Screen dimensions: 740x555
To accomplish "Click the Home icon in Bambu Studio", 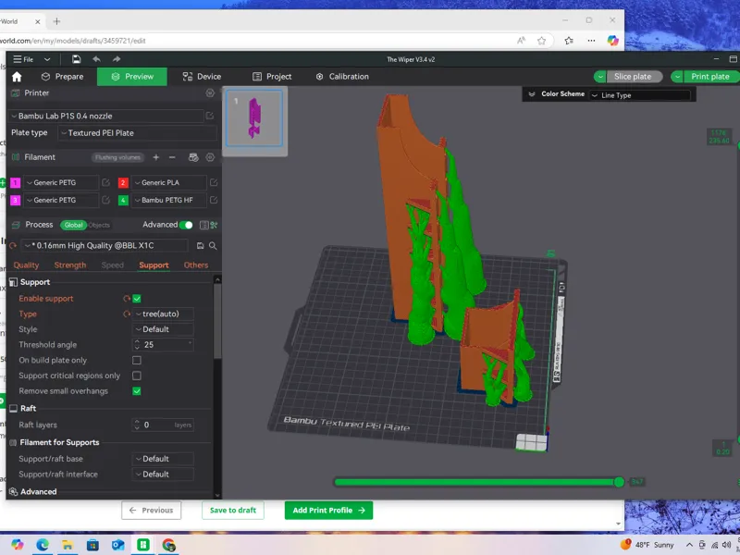I will pos(17,77).
